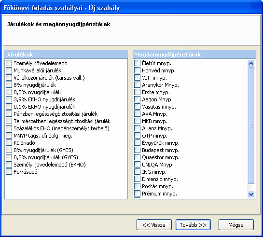Go back with the << Vissza button
Image resolution: width=263 pixels, height=237 pixels.
154,225
